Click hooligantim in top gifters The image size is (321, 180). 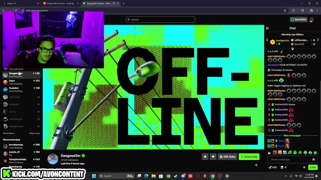(x=282, y=40)
